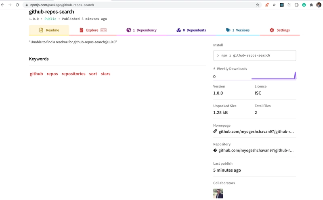Click the Total Files value 2

point(256,113)
